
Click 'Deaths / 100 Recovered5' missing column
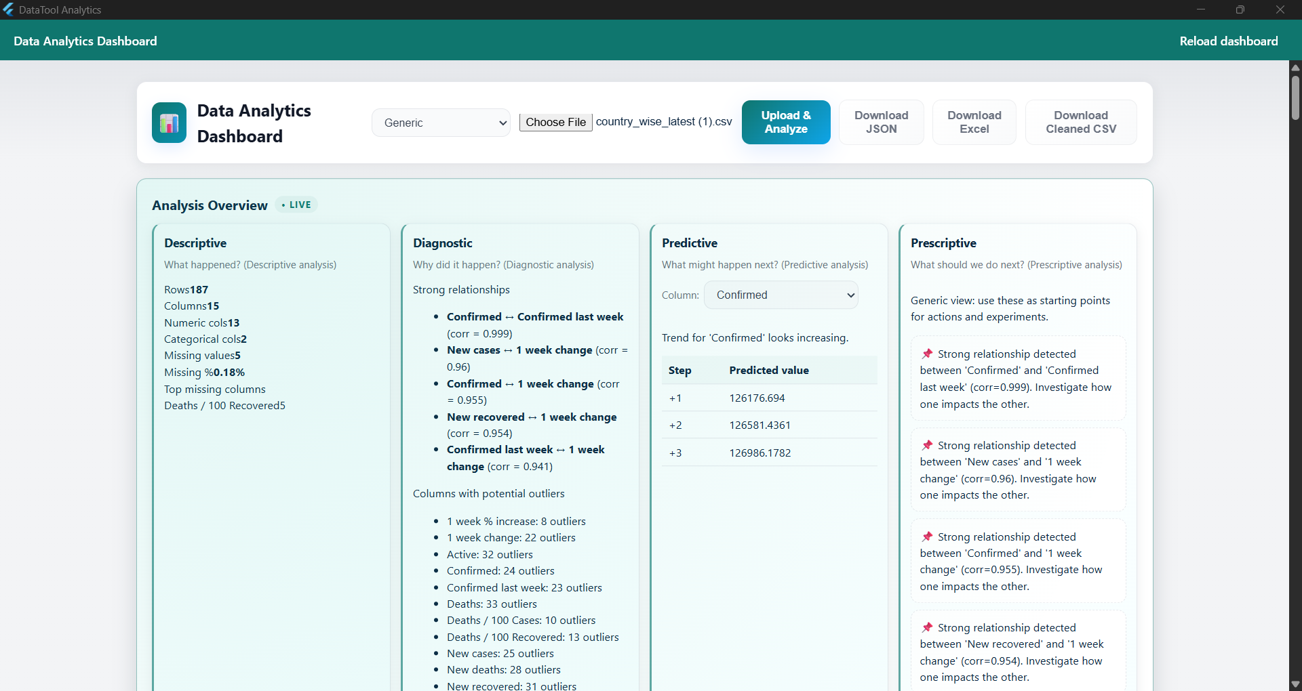point(224,405)
